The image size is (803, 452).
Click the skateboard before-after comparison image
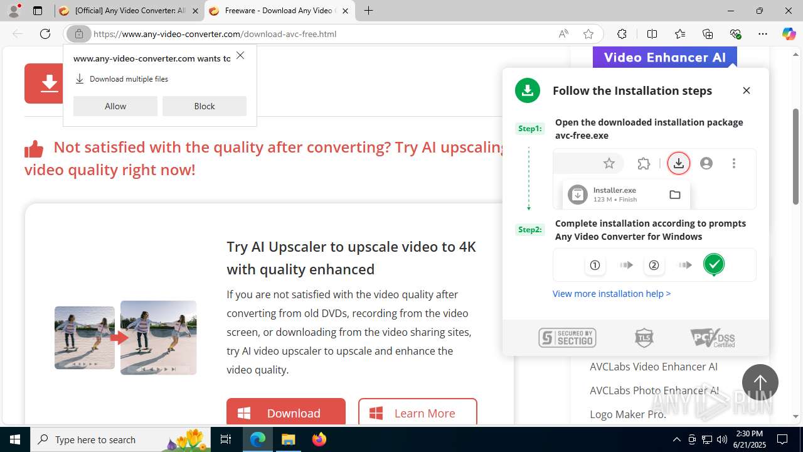point(125,338)
